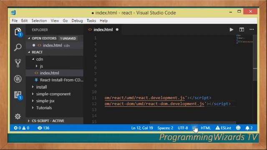Run the file with the play icon
The width and height of the screenshot is (267, 150).
point(232,30)
